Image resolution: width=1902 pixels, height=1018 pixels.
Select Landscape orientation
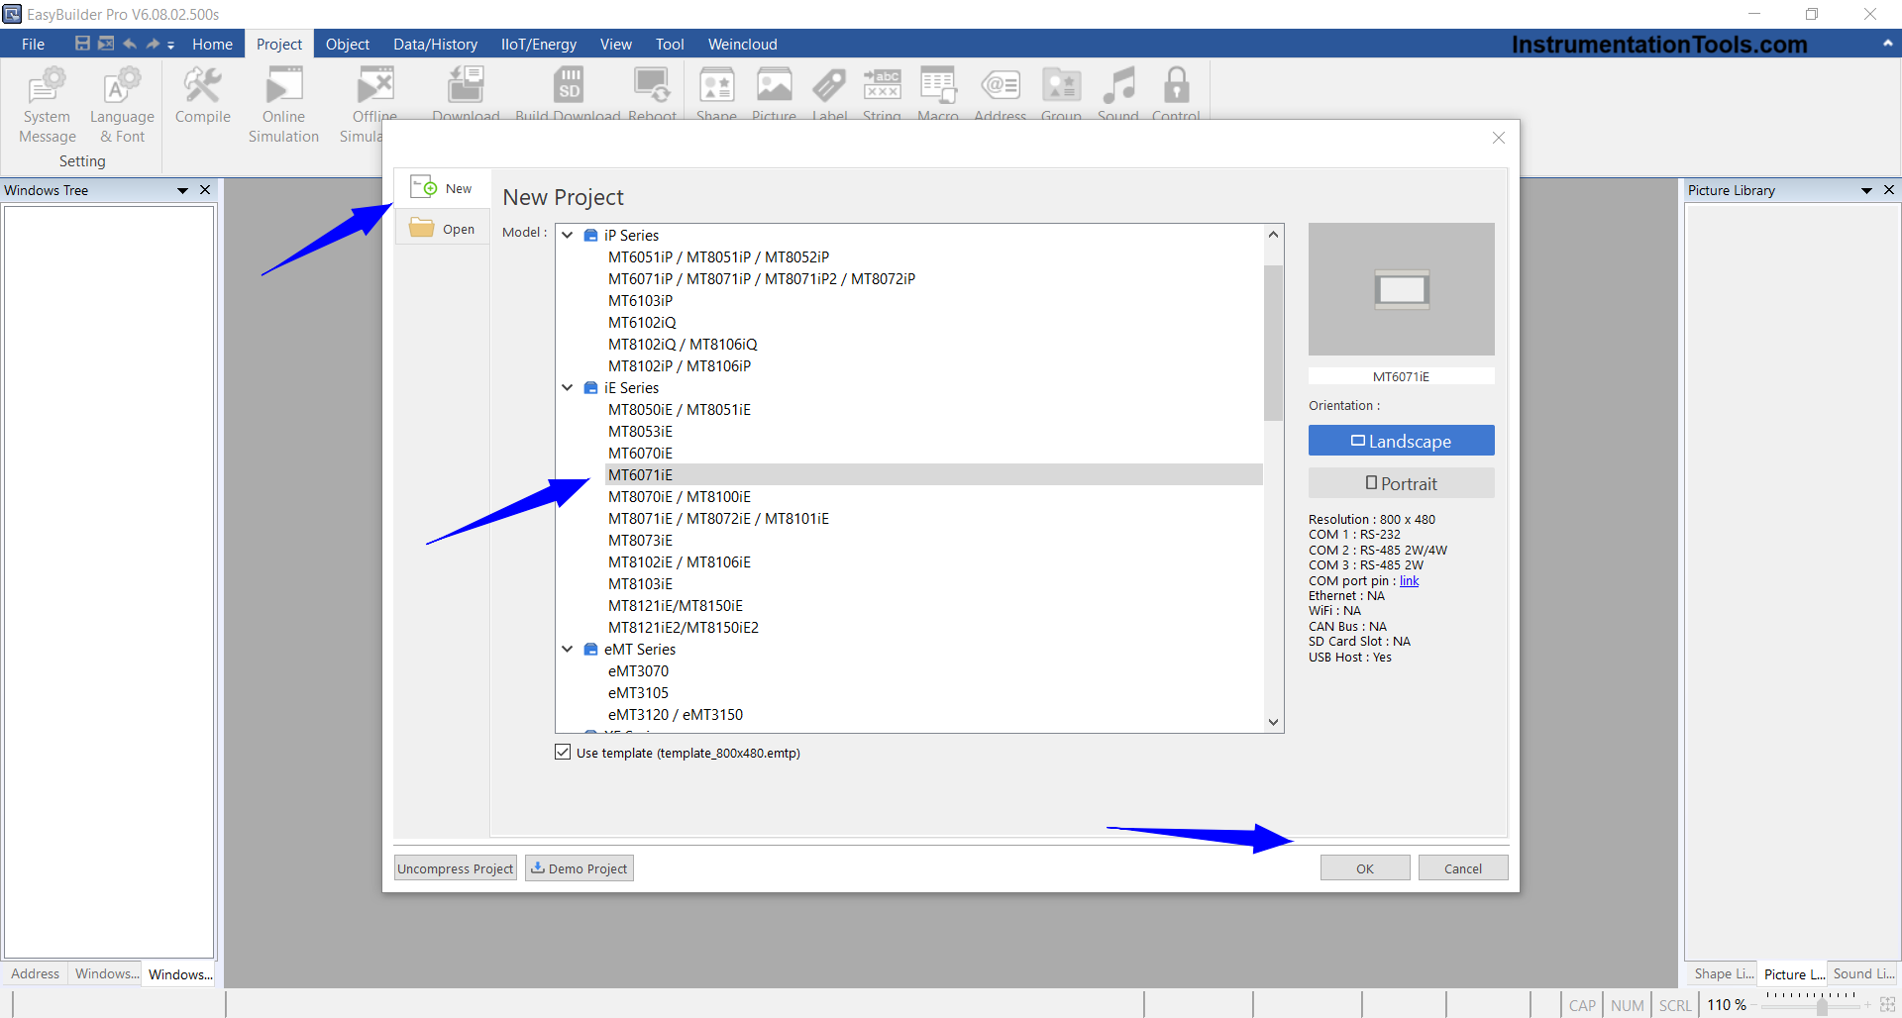point(1401,441)
